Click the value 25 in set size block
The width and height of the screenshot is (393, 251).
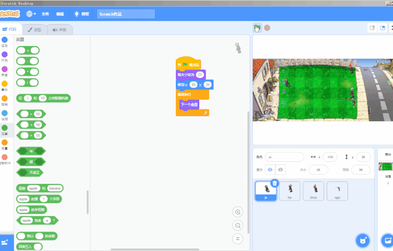click(x=200, y=74)
